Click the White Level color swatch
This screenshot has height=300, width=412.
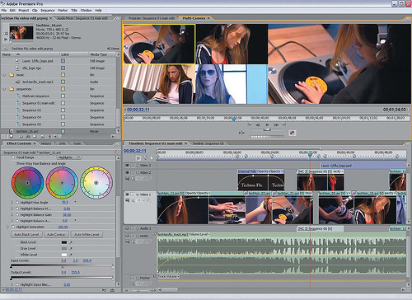pyautogui.click(x=64, y=255)
